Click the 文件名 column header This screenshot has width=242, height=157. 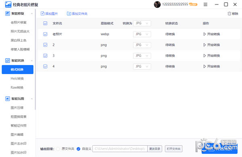tap(57, 23)
